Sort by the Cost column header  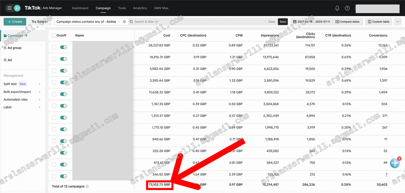pyautogui.click(x=167, y=35)
